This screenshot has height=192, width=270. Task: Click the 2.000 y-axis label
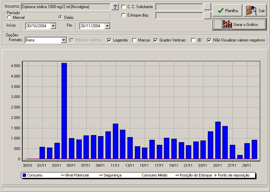(16, 118)
